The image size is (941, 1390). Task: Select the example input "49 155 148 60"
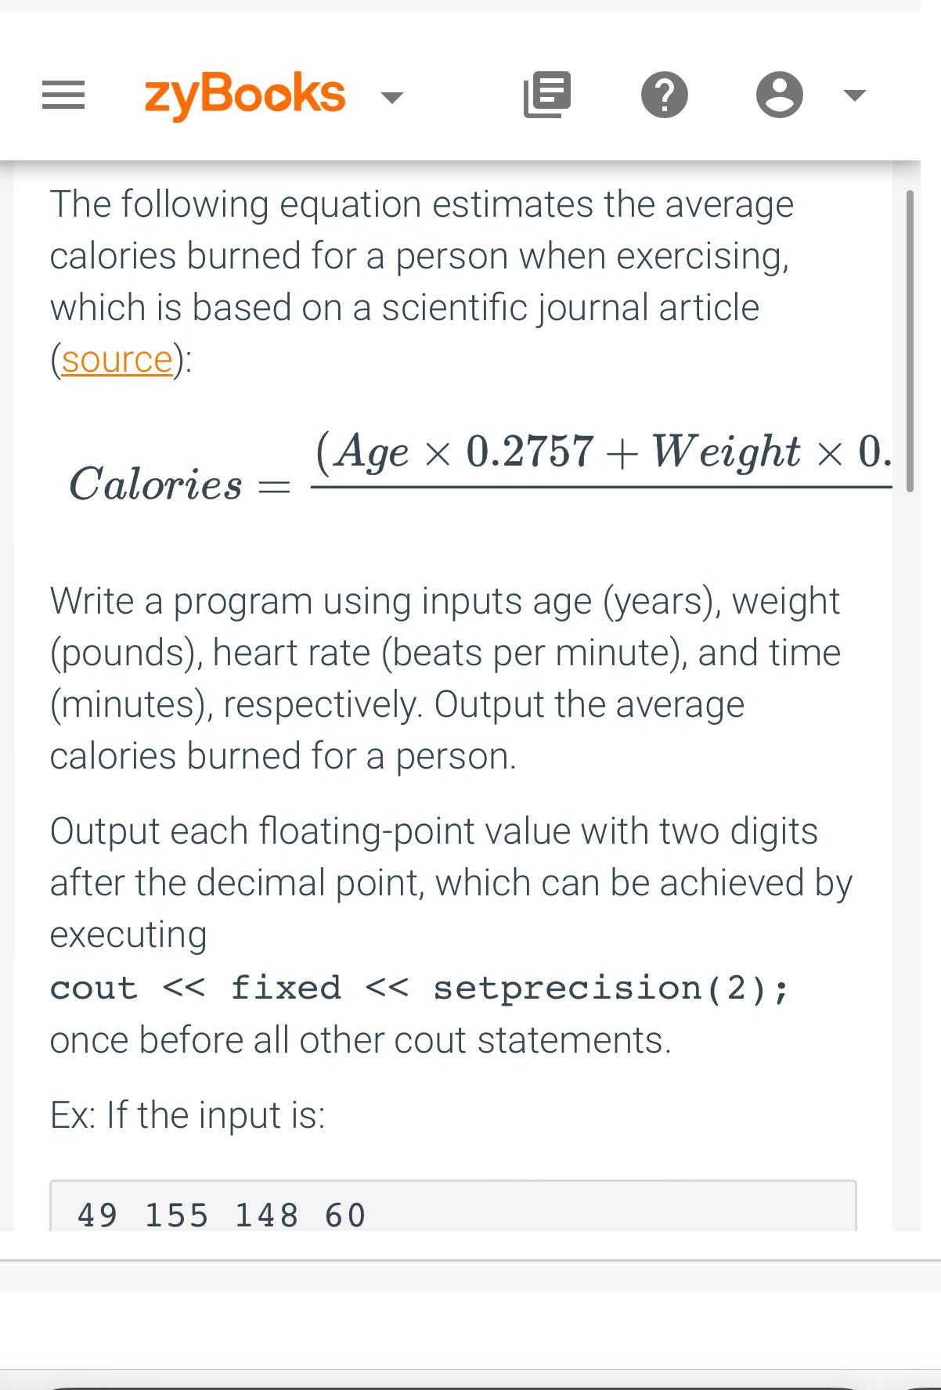pyautogui.click(x=220, y=1215)
